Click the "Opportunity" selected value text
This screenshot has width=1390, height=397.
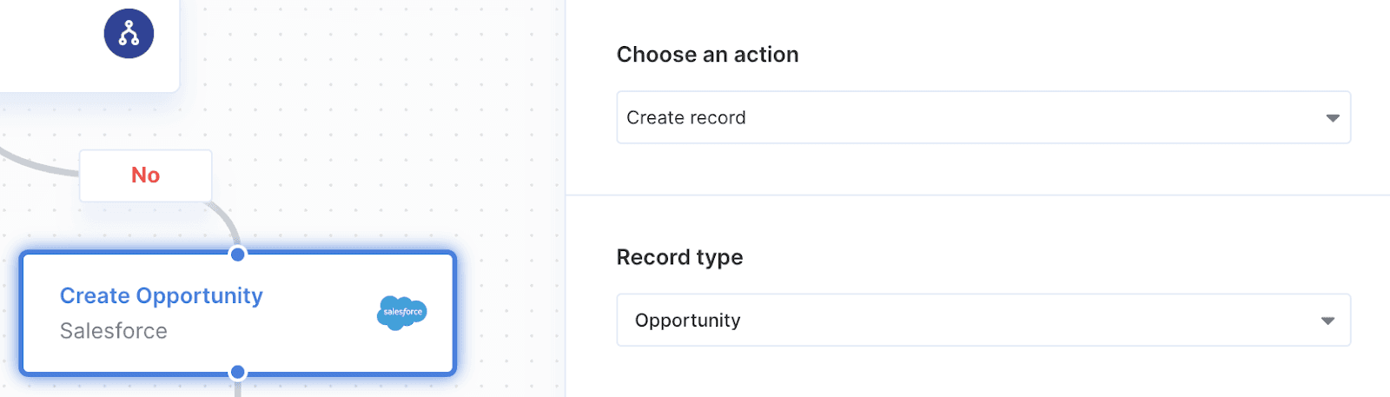click(687, 321)
